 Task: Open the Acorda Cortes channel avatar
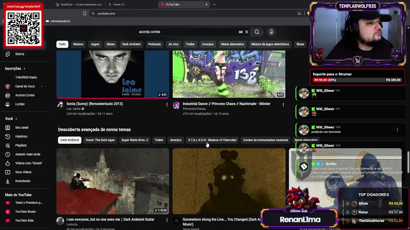8,95
